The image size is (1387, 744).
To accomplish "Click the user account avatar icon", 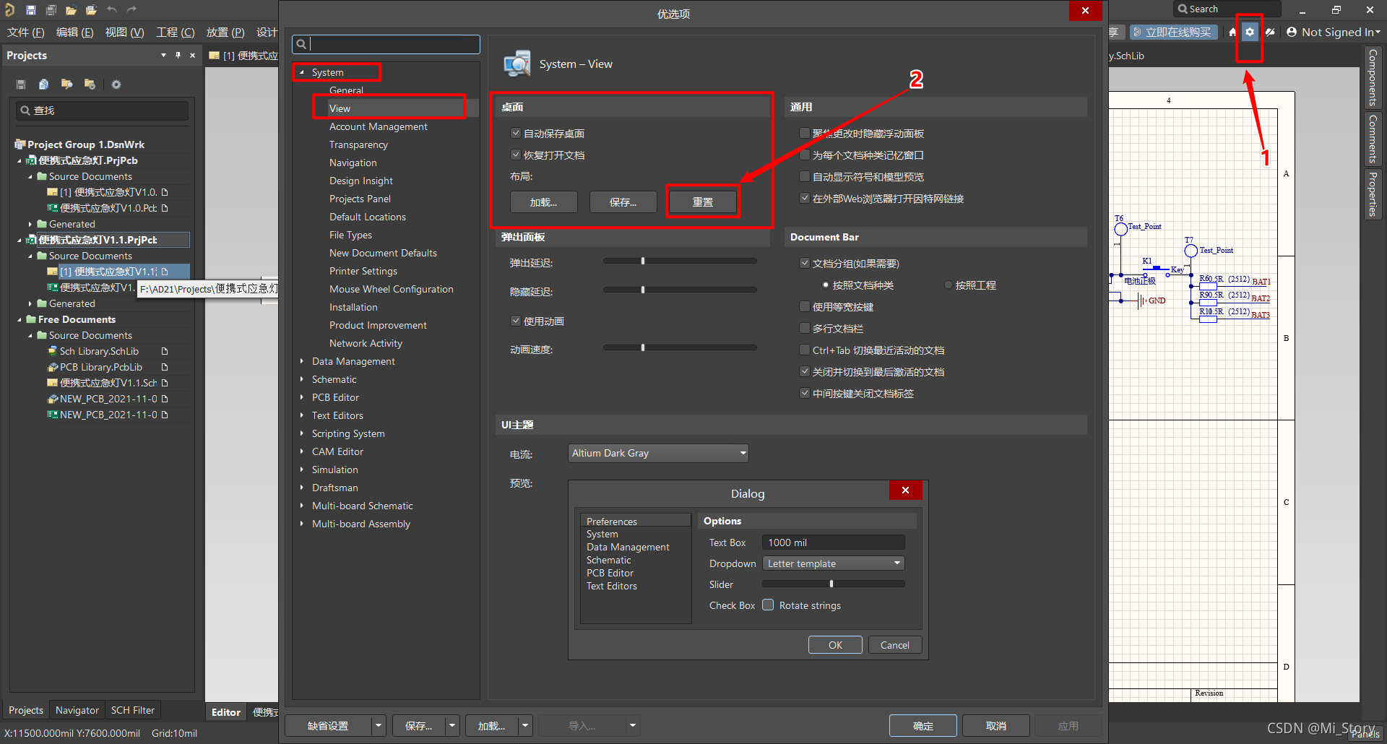I will [x=1292, y=32].
